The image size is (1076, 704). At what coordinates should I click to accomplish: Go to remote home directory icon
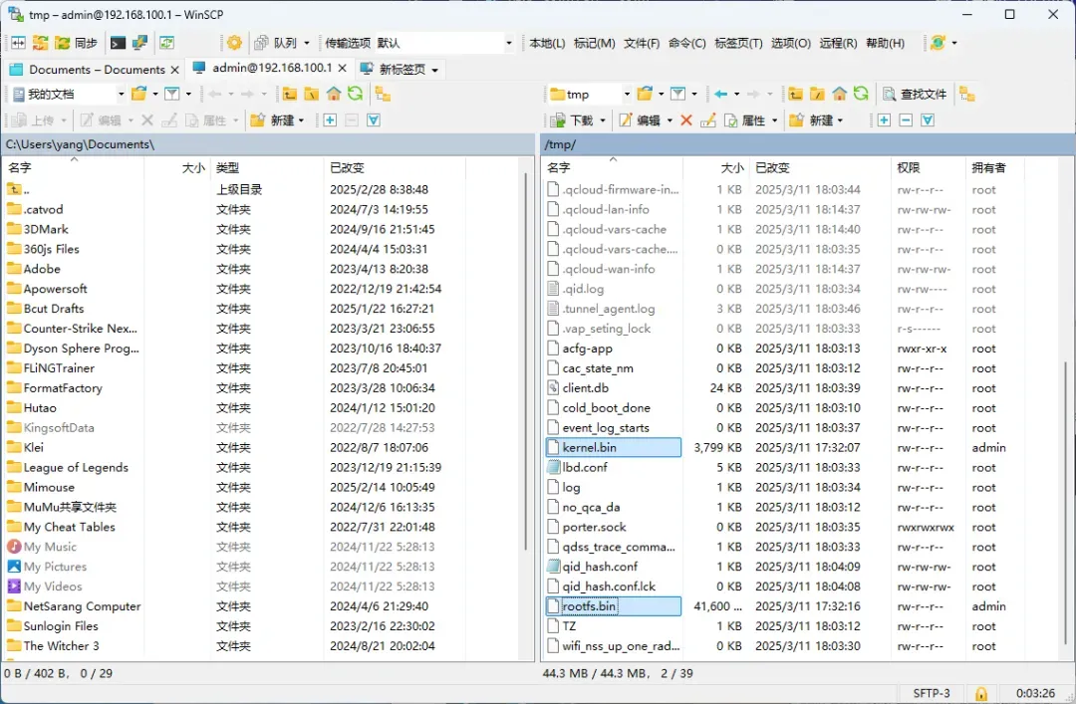click(x=839, y=94)
